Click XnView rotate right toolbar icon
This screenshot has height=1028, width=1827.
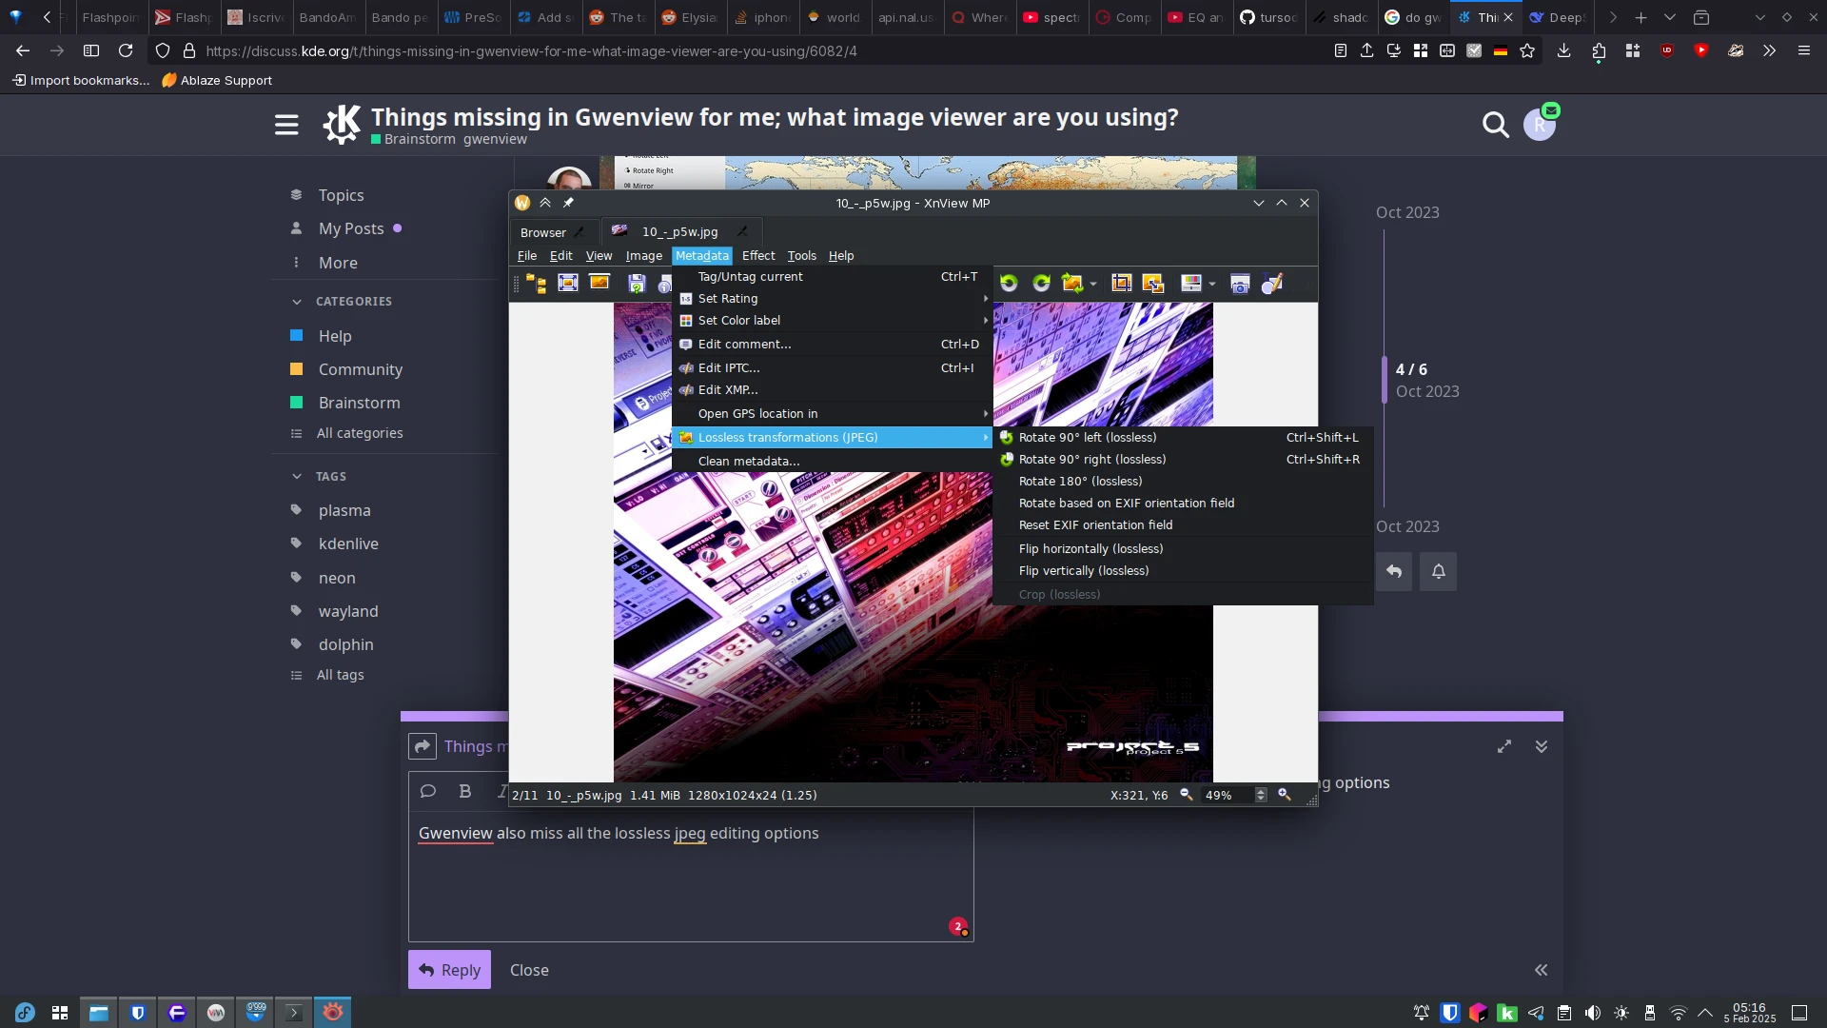(x=1041, y=283)
